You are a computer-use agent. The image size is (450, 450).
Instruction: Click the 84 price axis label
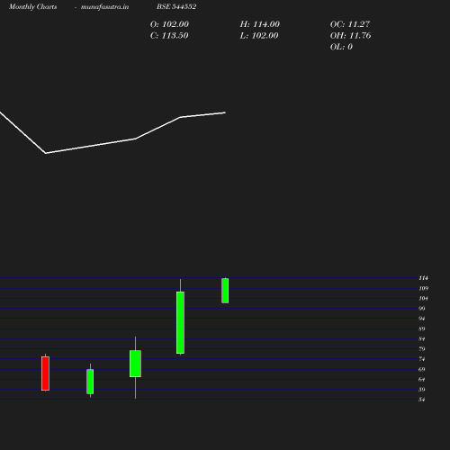point(422,339)
